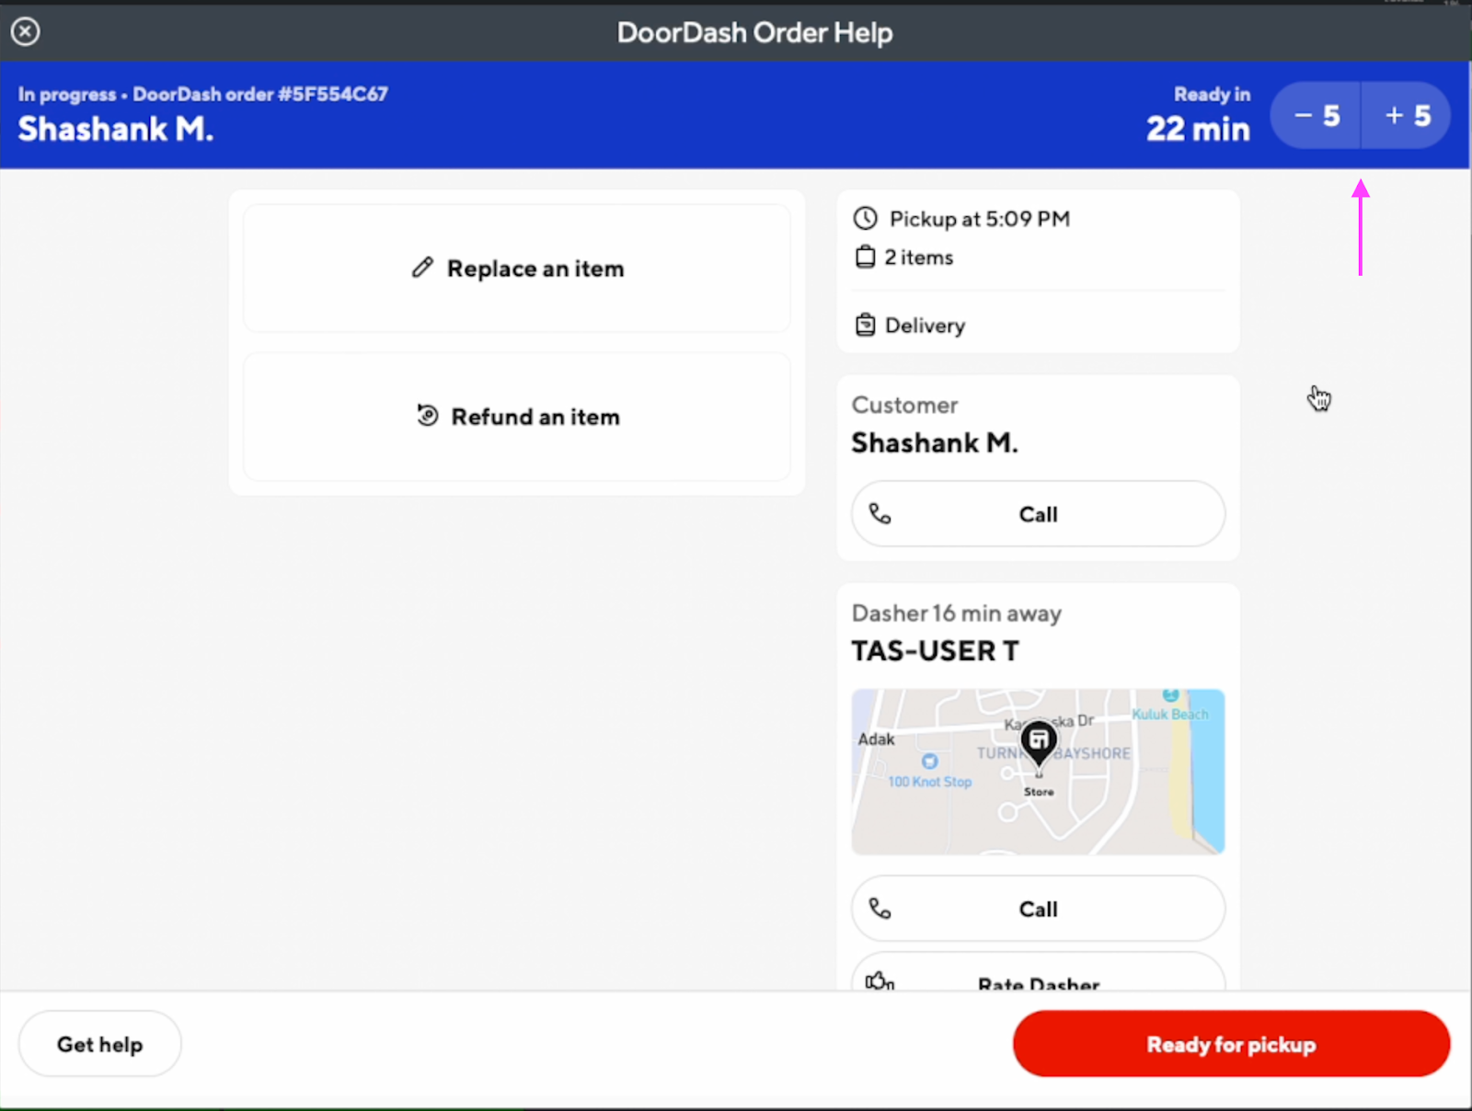Image resolution: width=1472 pixels, height=1111 pixels.
Task: Click phone icon in Dasher Call button
Action: pos(880,909)
